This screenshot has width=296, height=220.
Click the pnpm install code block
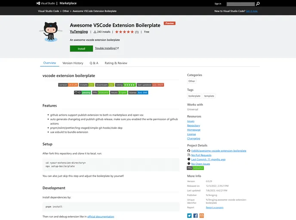click(111, 207)
